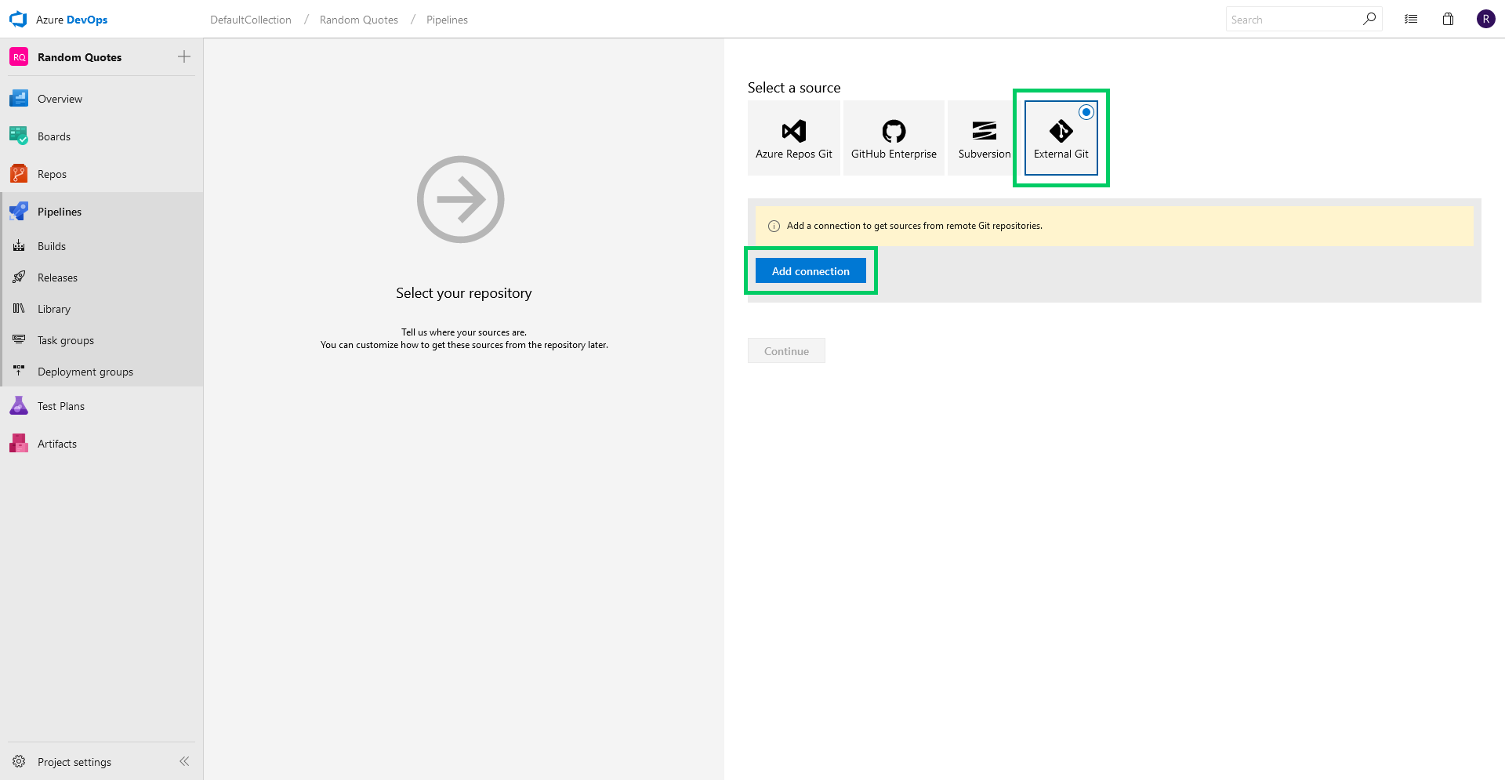Go to Random Quotes breadcrumb
The width and height of the screenshot is (1505, 780).
coord(359,20)
